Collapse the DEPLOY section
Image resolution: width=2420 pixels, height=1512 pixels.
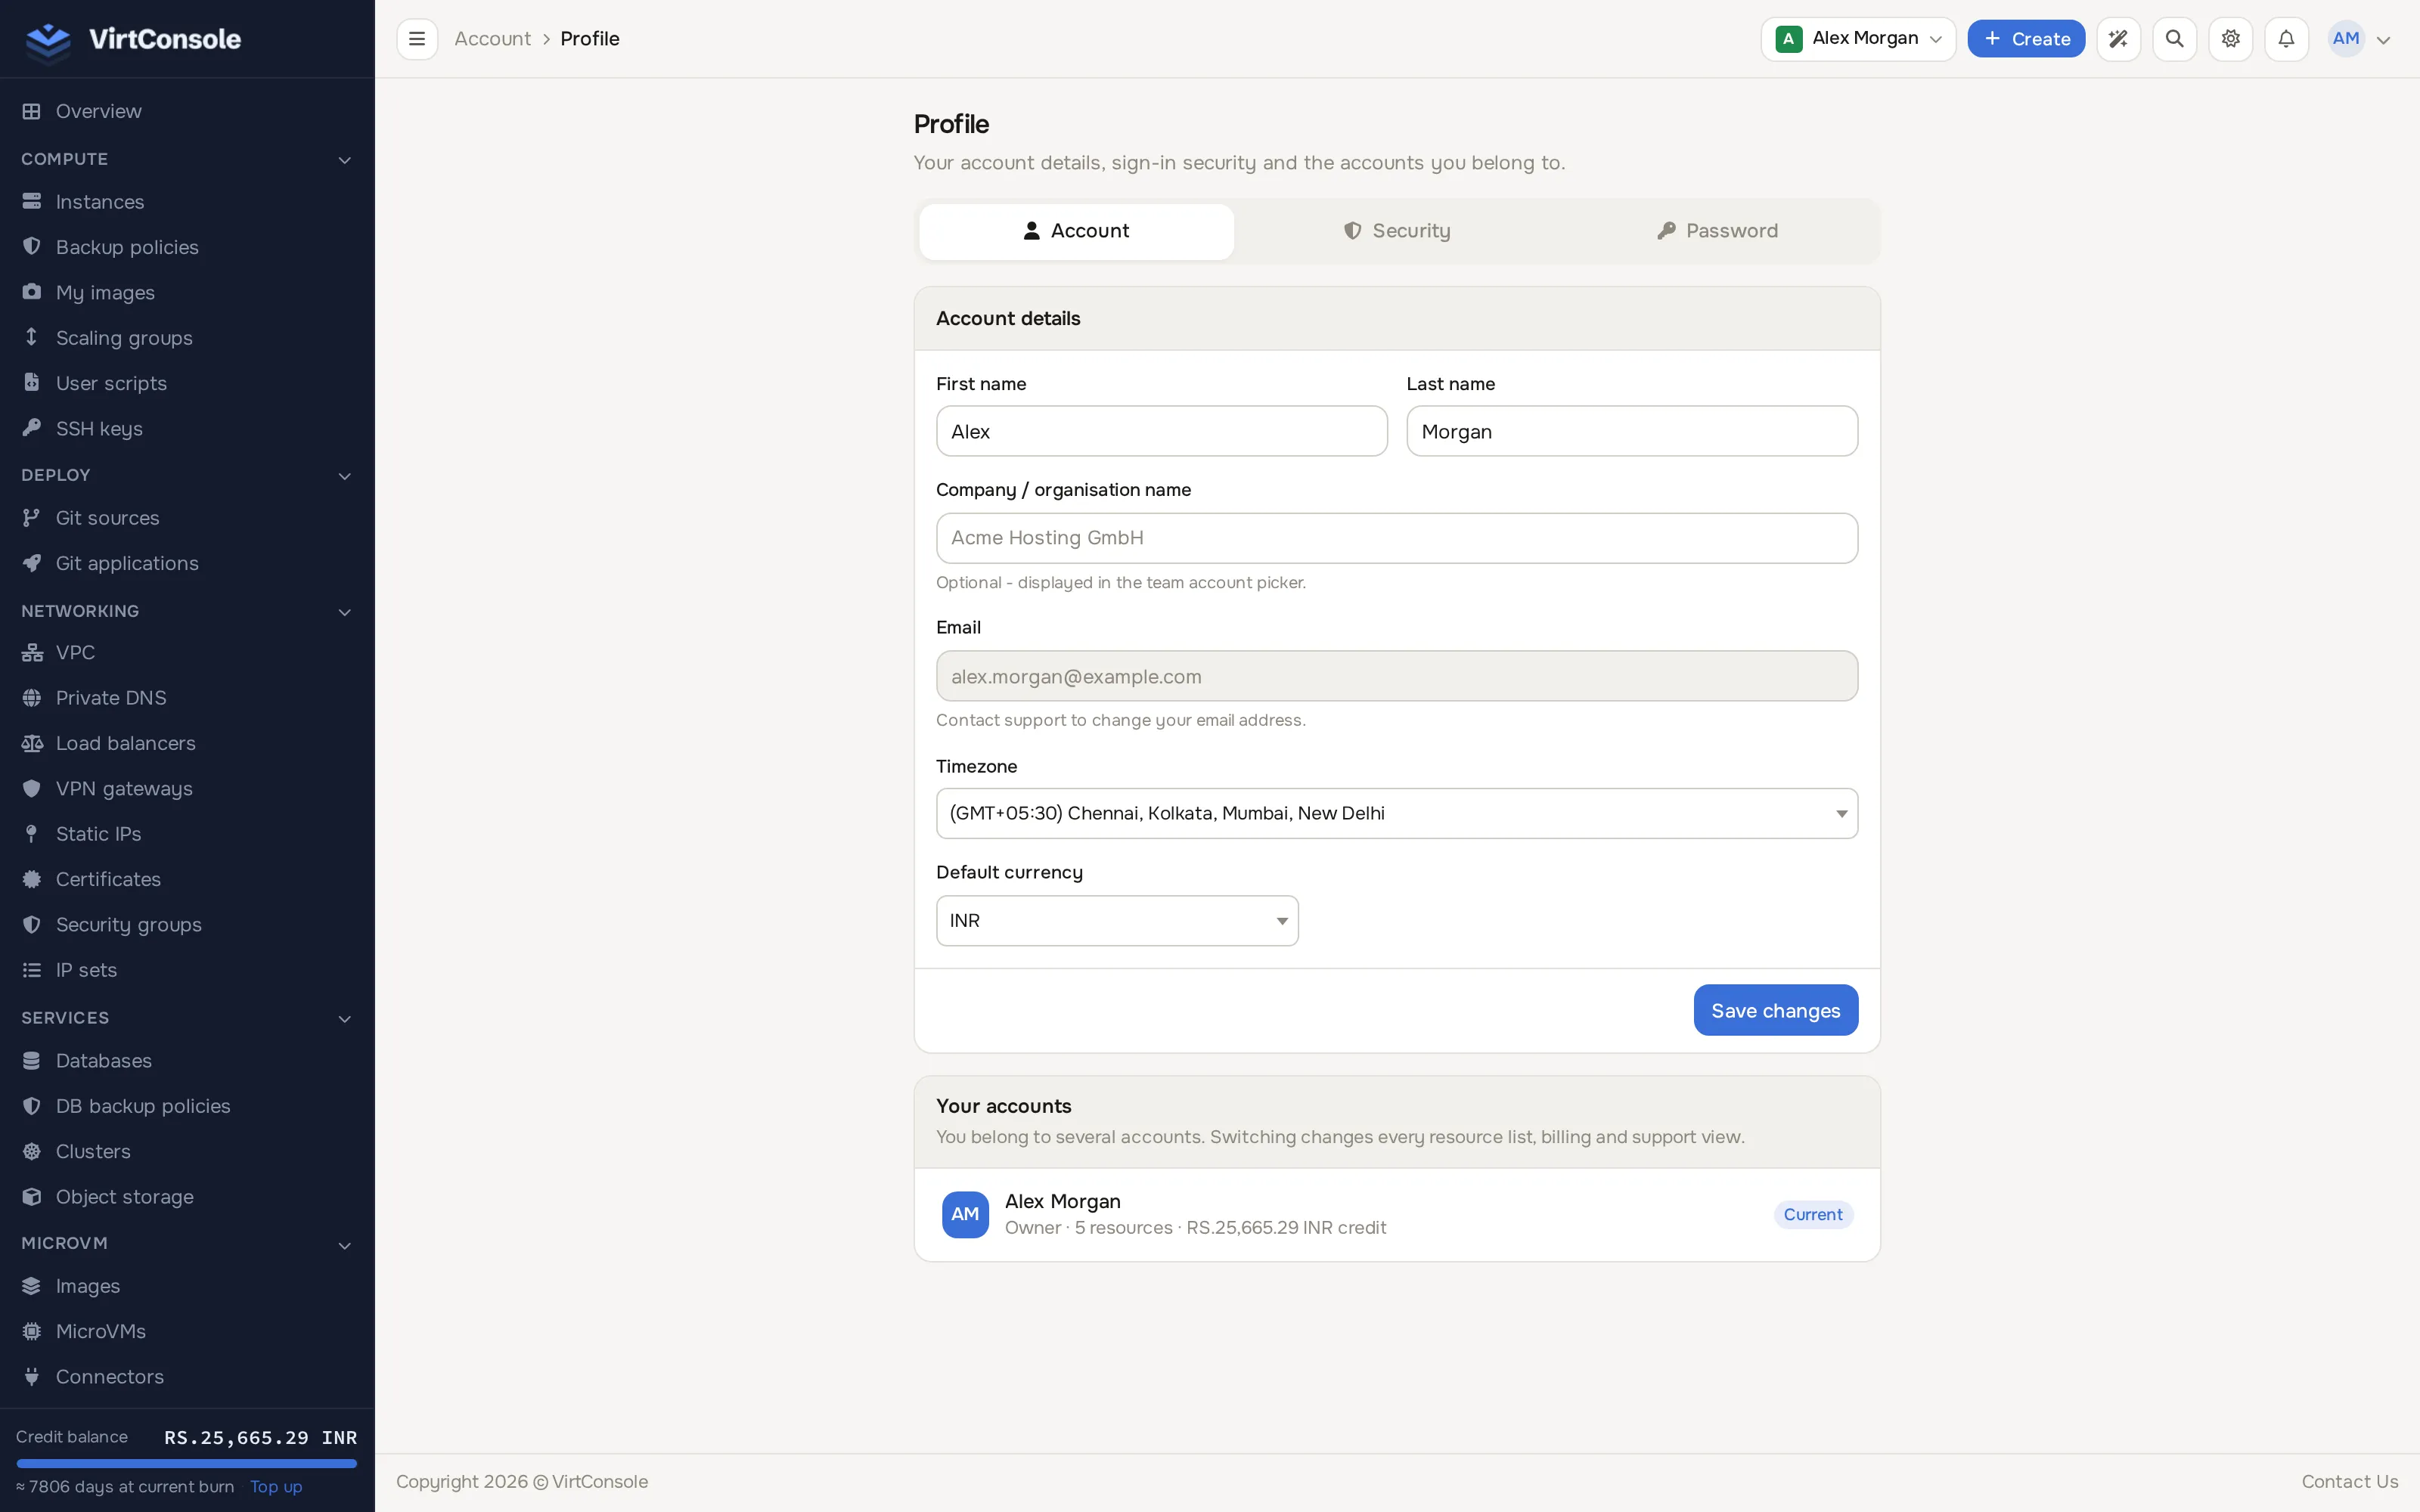click(x=187, y=475)
